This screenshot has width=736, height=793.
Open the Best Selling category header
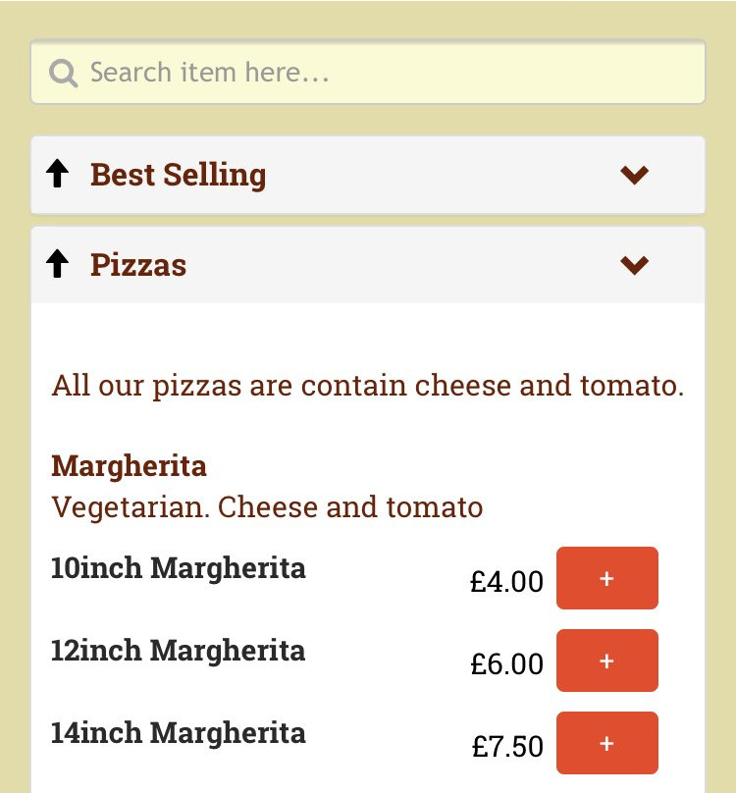click(x=368, y=175)
